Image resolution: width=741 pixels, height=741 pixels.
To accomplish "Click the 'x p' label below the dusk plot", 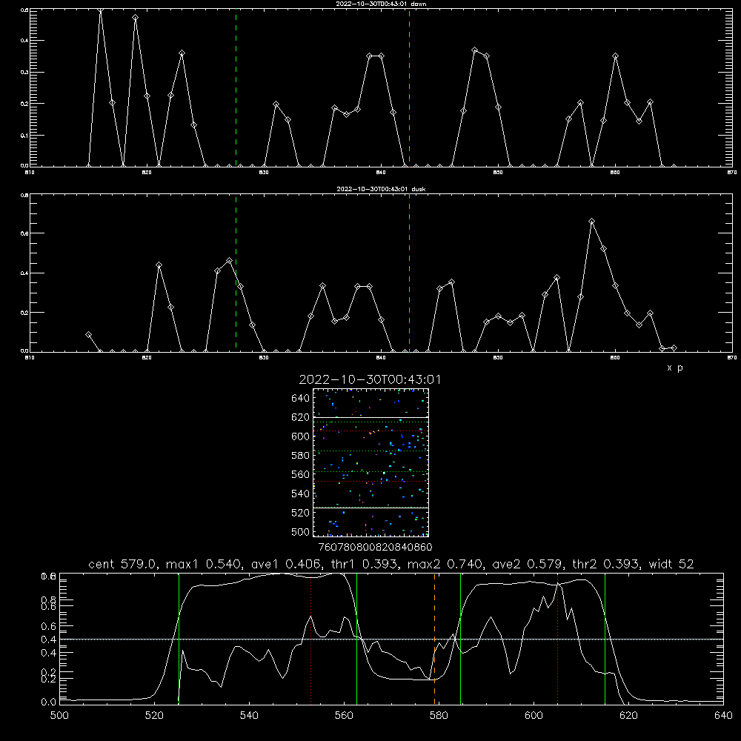I will [x=675, y=368].
